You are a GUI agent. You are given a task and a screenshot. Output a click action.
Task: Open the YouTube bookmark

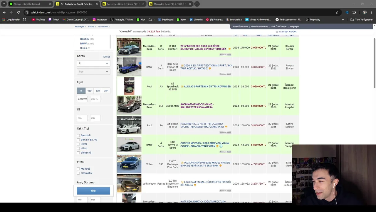click(x=38, y=20)
